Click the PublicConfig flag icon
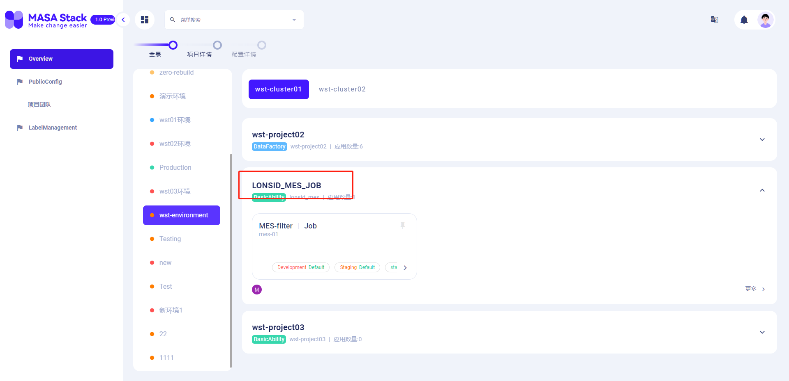The width and height of the screenshot is (789, 381). (20, 82)
